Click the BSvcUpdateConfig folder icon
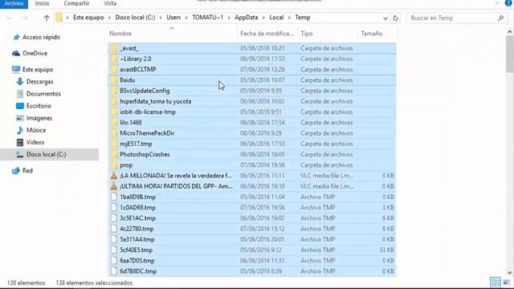 click(114, 91)
